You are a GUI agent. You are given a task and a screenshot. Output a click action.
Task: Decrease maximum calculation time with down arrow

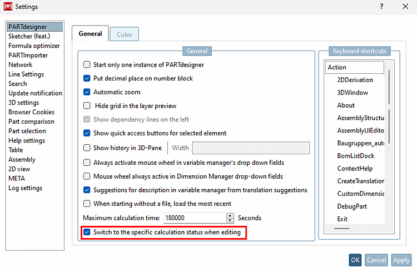point(230,220)
